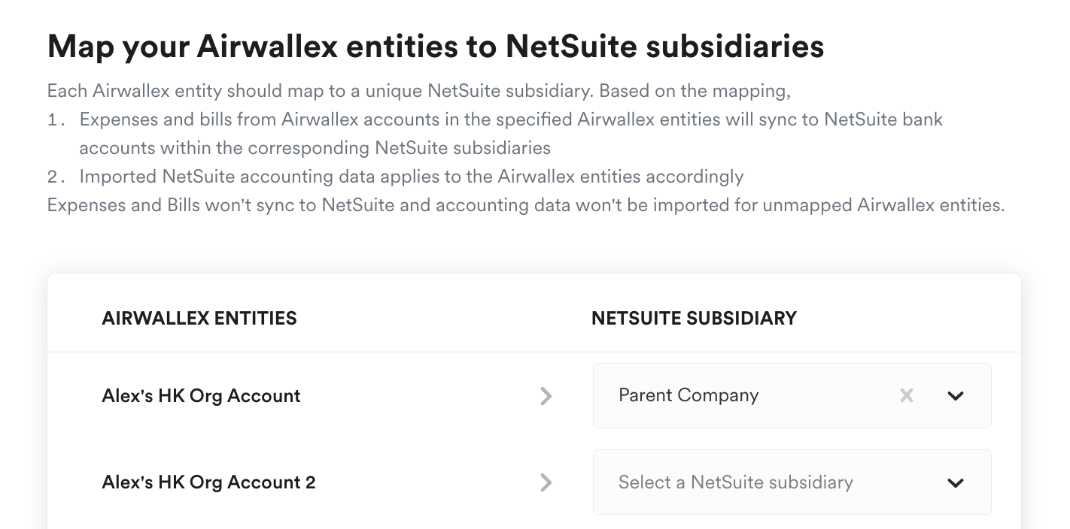
Task: Click the Select a NetSuite subsidiary placeholder
Action: (736, 482)
